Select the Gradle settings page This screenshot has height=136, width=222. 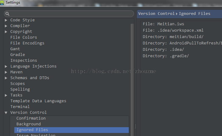(18, 55)
